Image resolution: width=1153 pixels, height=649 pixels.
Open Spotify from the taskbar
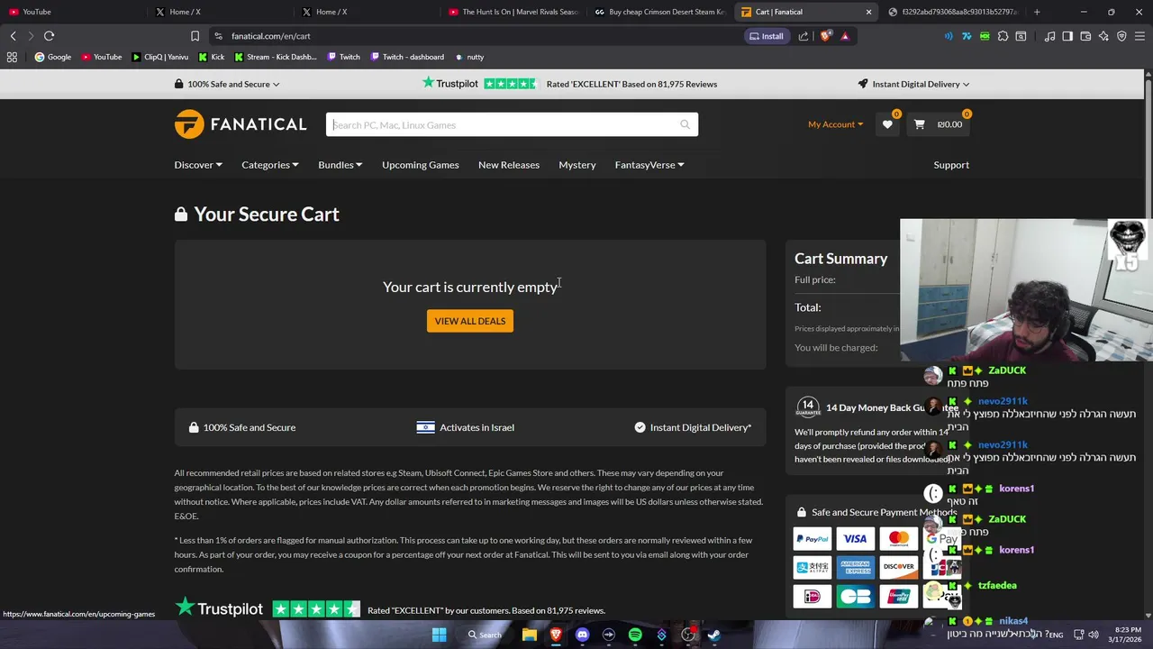[x=635, y=635]
